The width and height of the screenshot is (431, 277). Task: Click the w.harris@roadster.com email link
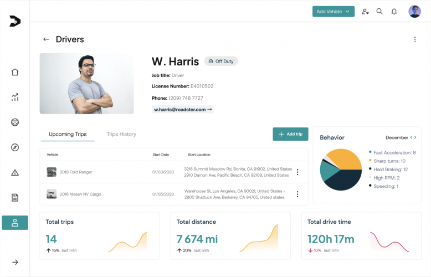(x=183, y=110)
